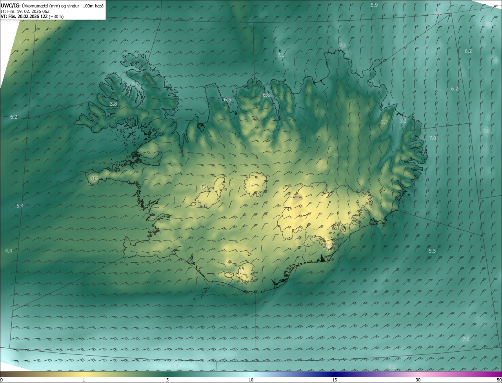The height and width of the screenshot is (383, 502).
Task: Click the 7.2 value on the east coast
Action: [x=403, y=121]
